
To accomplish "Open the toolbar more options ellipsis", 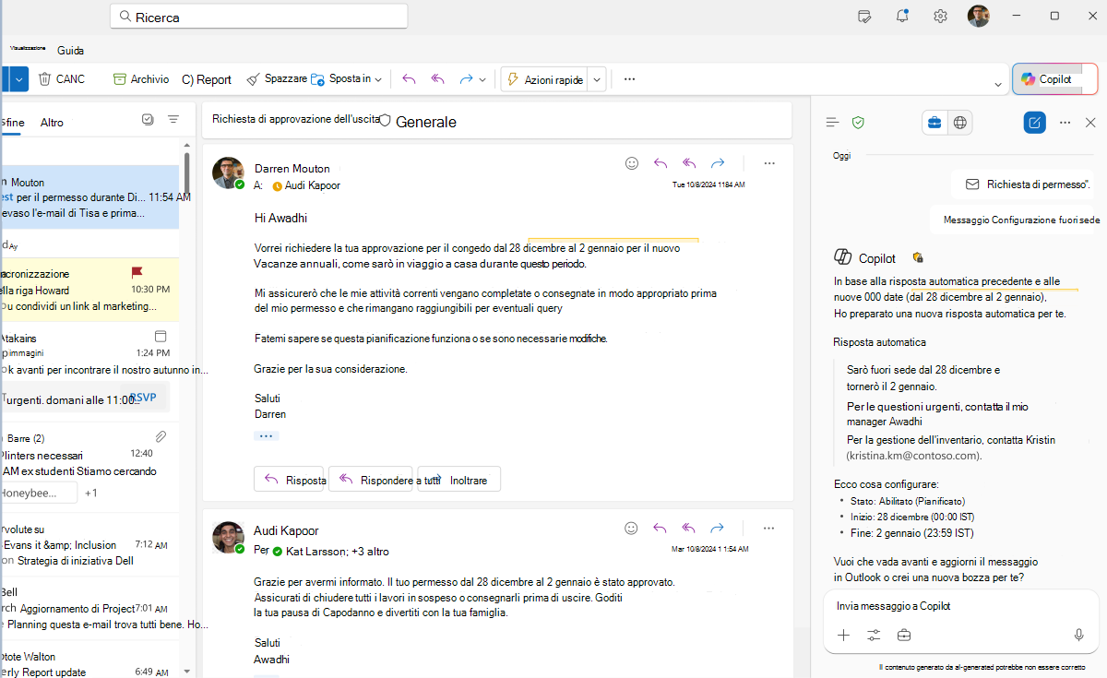I will click(x=629, y=79).
